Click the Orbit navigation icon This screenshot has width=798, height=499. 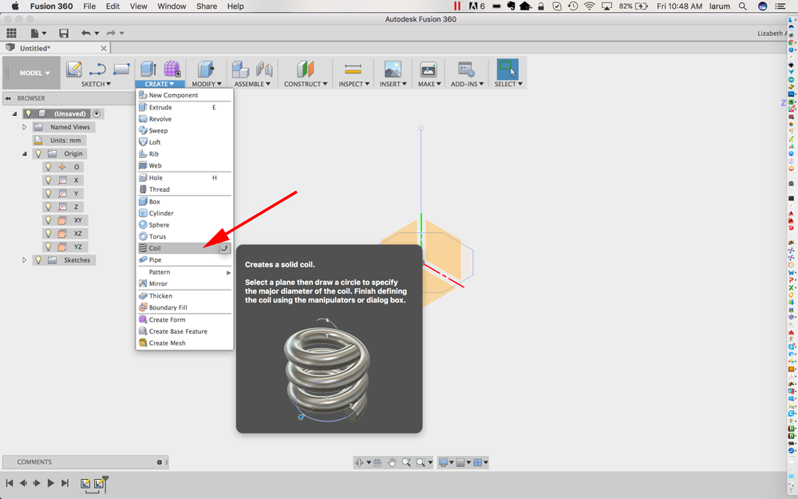pos(359,462)
